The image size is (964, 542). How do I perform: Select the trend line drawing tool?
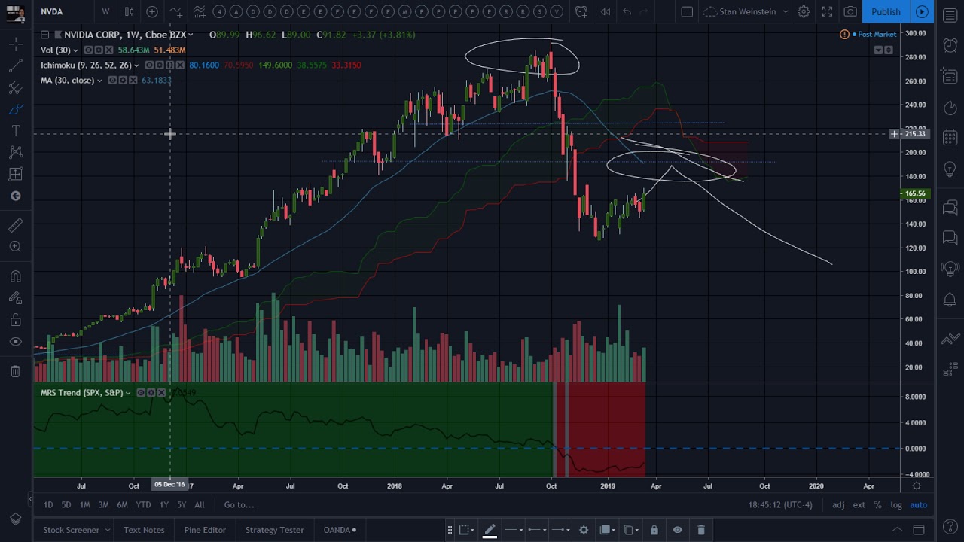[15, 66]
